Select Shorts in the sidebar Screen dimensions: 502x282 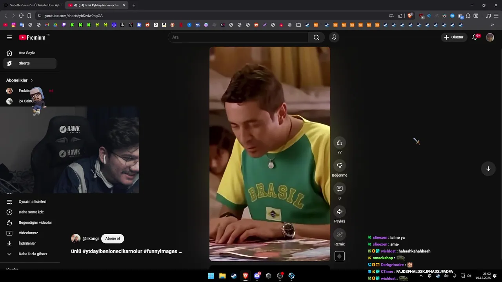pyautogui.click(x=30, y=63)
